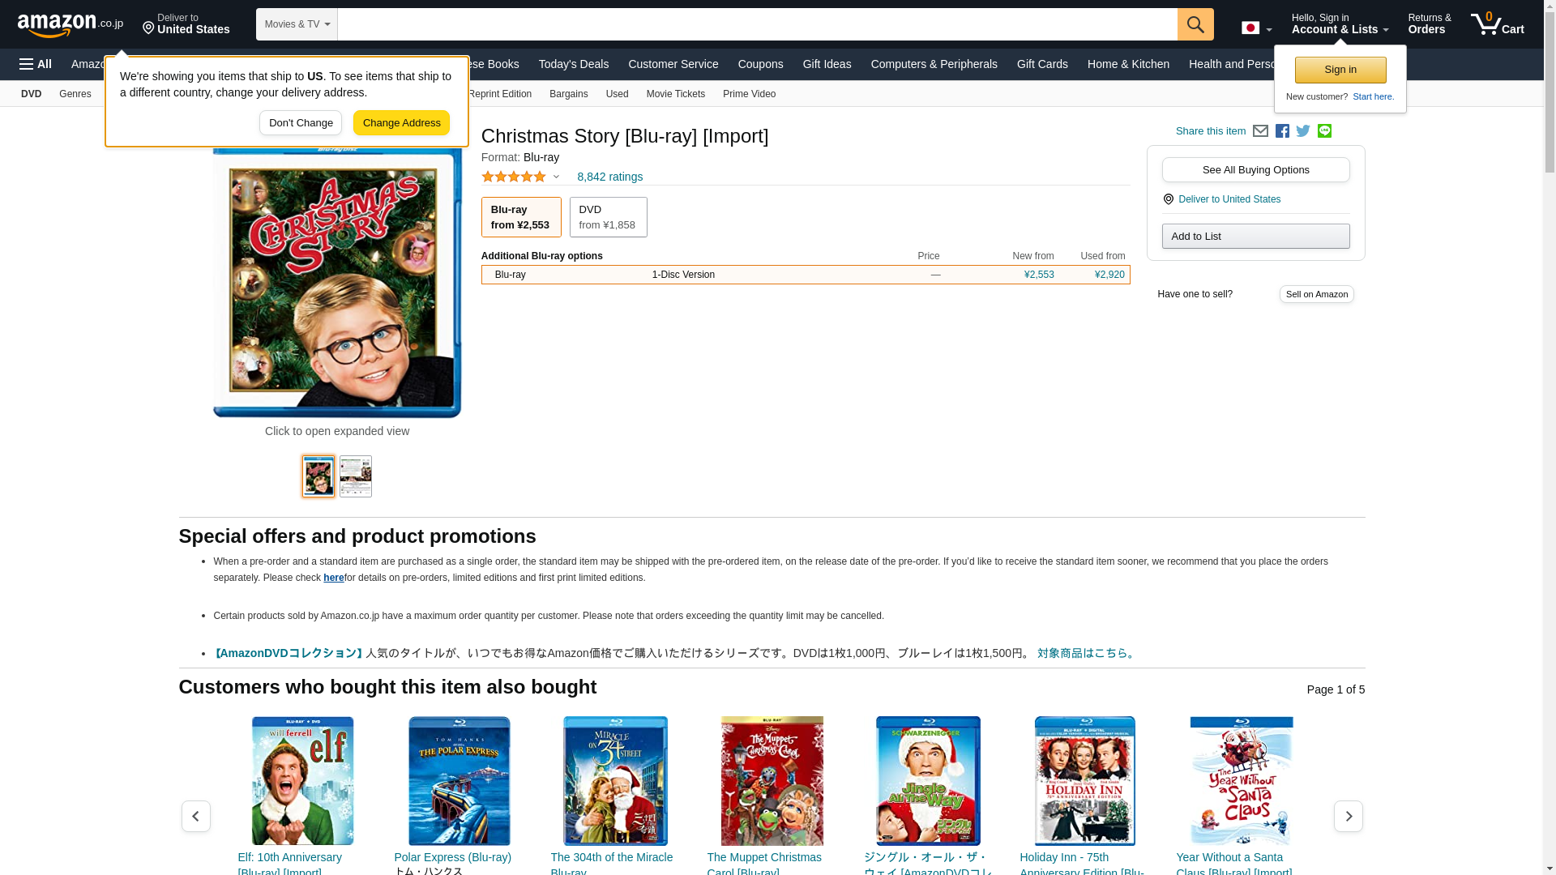Expand the star rating breakdown

point(520,177)
